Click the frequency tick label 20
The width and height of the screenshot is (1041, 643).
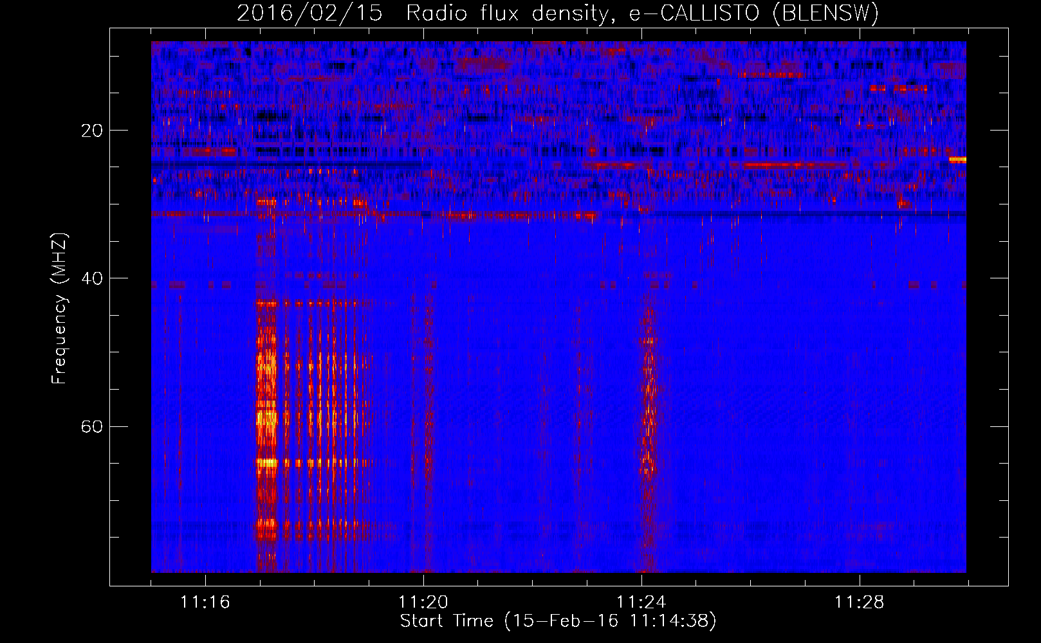[x=92, y=131]
